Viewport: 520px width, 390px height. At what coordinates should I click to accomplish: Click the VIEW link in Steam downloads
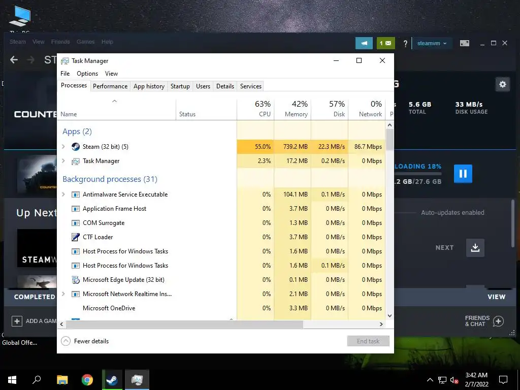click(x=497, y=297)
